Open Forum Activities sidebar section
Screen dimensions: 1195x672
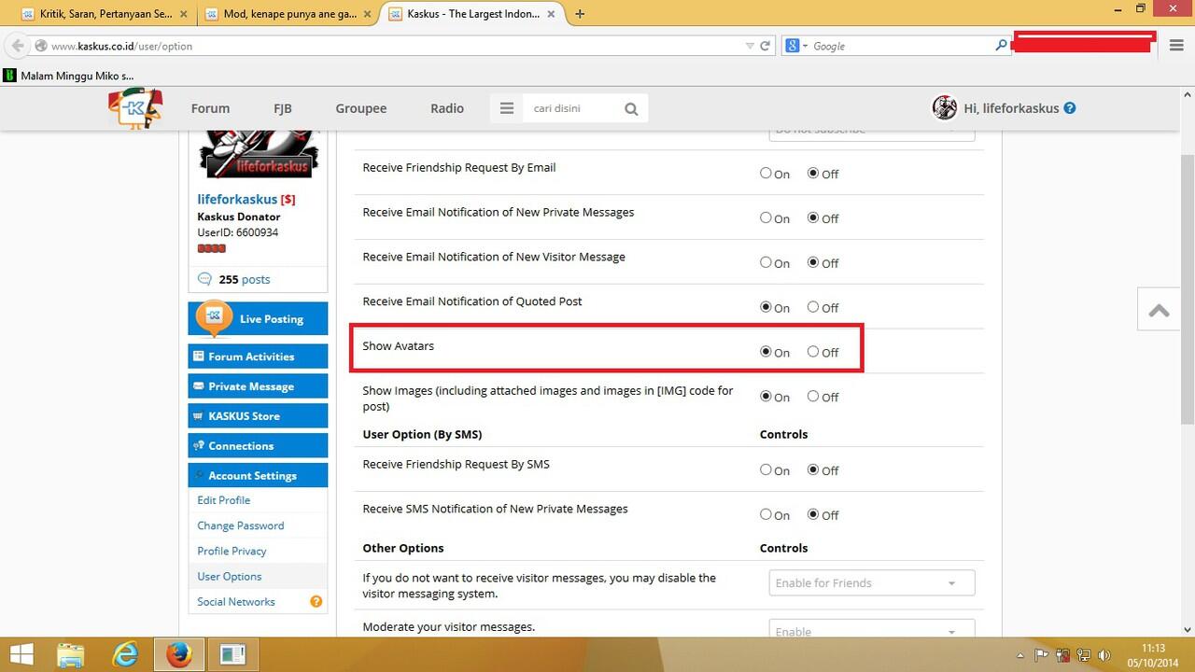pos(258,357)
